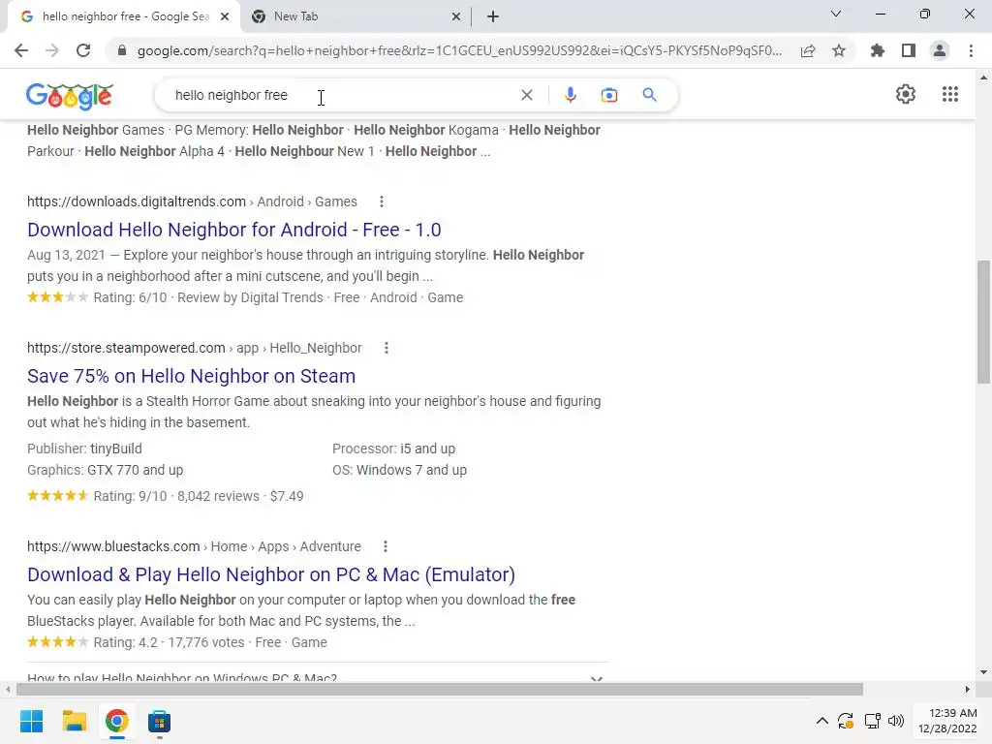View site information lock icon

click(122, 50)
